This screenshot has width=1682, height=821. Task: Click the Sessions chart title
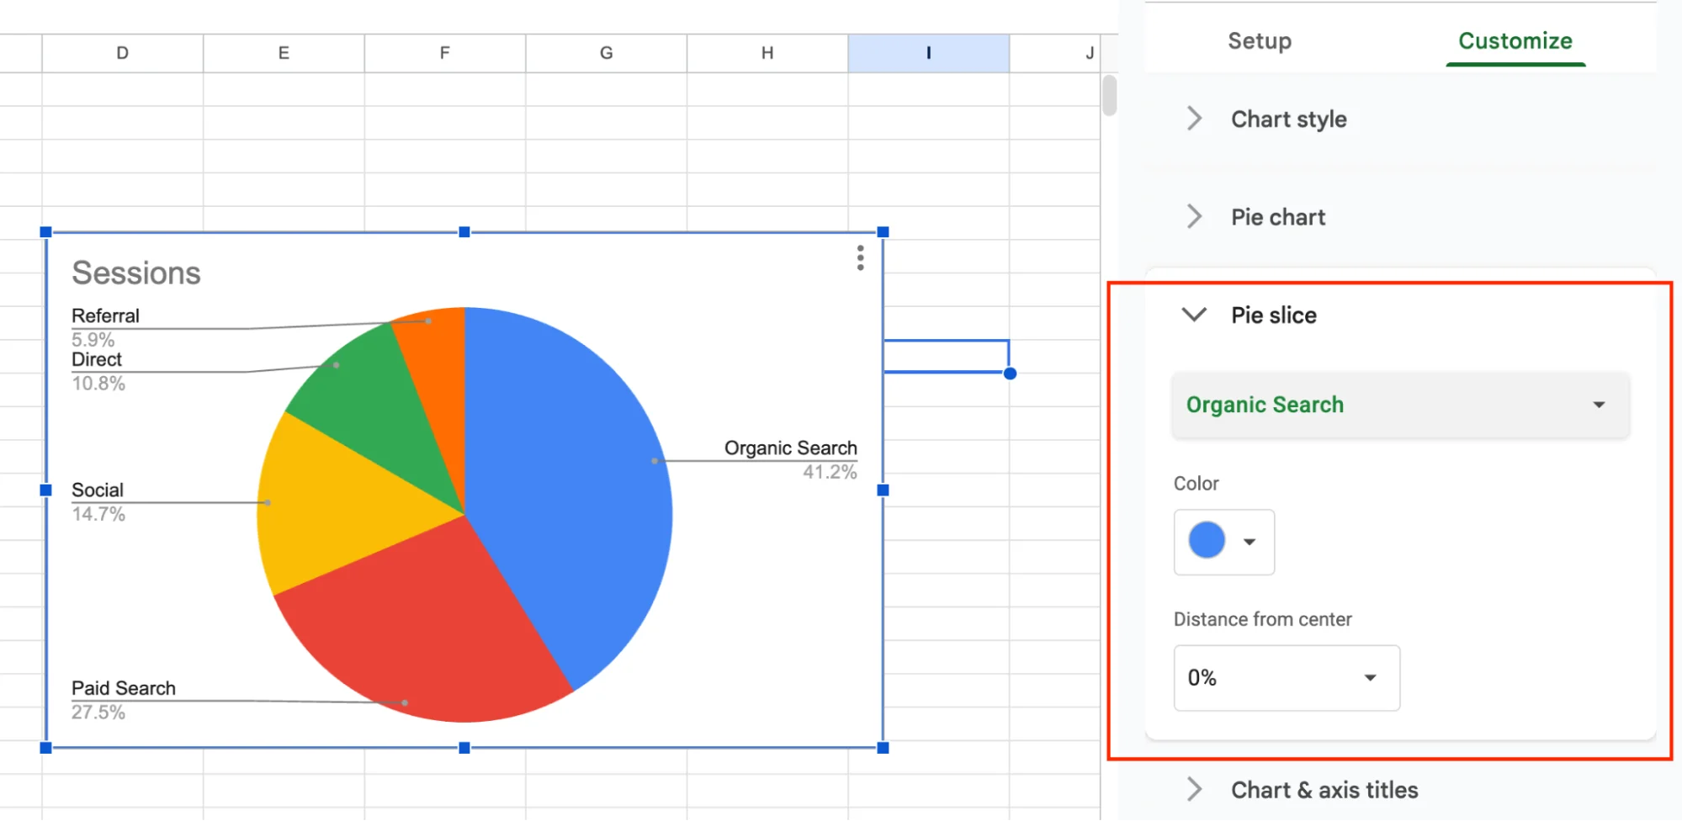click(136, 273)
